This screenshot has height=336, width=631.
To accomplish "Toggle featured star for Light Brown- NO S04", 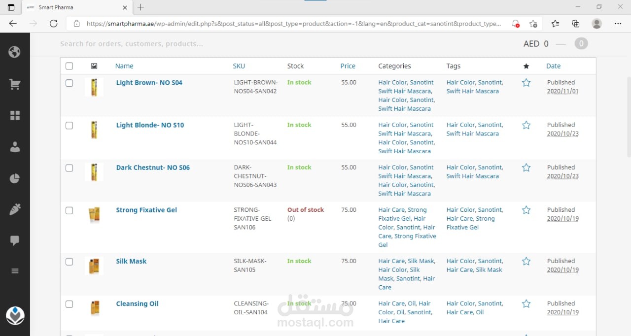I will [526, 83].
